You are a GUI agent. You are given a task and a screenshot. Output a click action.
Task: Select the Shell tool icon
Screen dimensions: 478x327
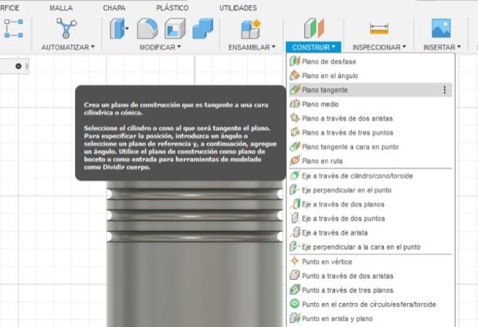[x=175, y=29]
